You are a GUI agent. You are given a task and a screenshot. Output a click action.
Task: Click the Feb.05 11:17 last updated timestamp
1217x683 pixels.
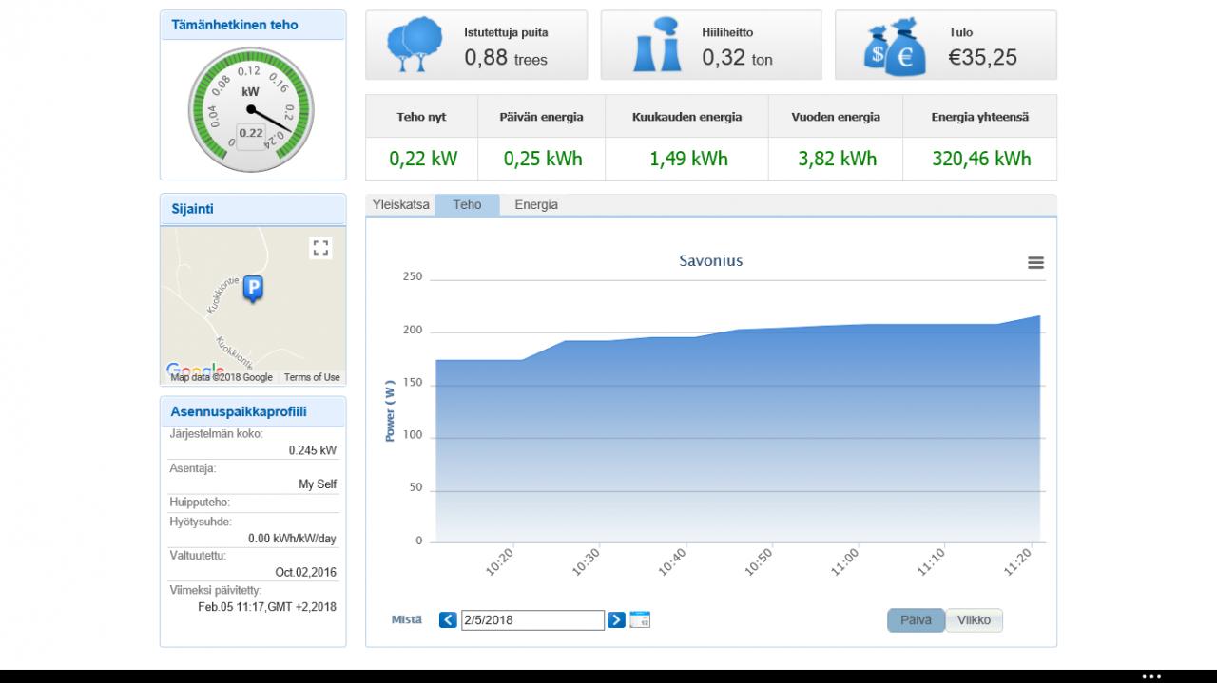pyautogui.click(x=267, y=607)
